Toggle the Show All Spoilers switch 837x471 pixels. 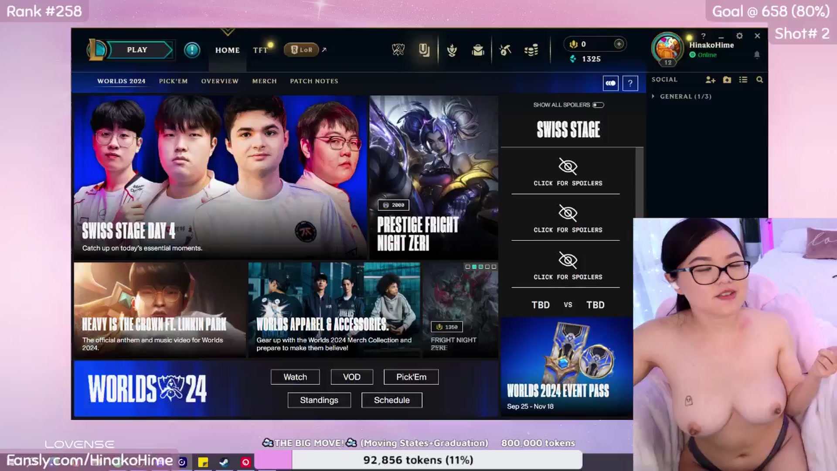coord(598,105)
